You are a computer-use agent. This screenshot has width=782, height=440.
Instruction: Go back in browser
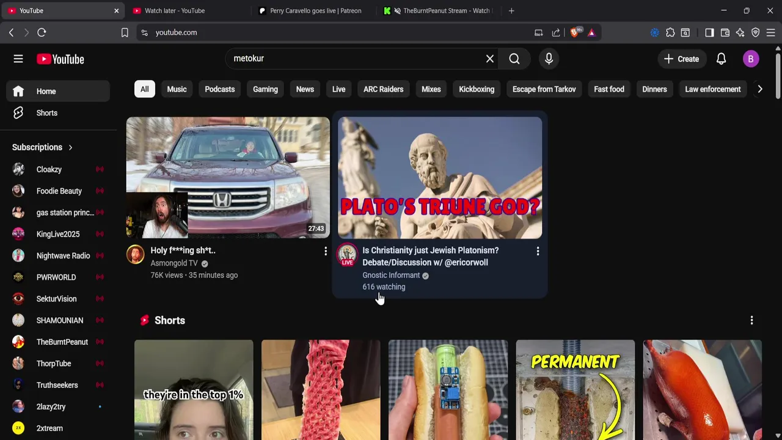(x=11, y=32)
